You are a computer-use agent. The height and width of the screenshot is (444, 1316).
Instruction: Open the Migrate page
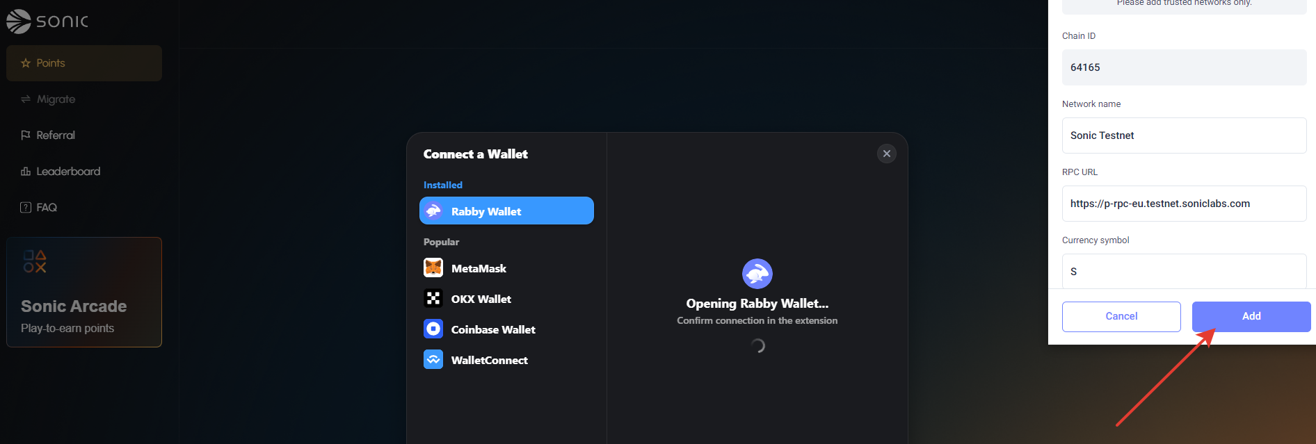(56, 99)
